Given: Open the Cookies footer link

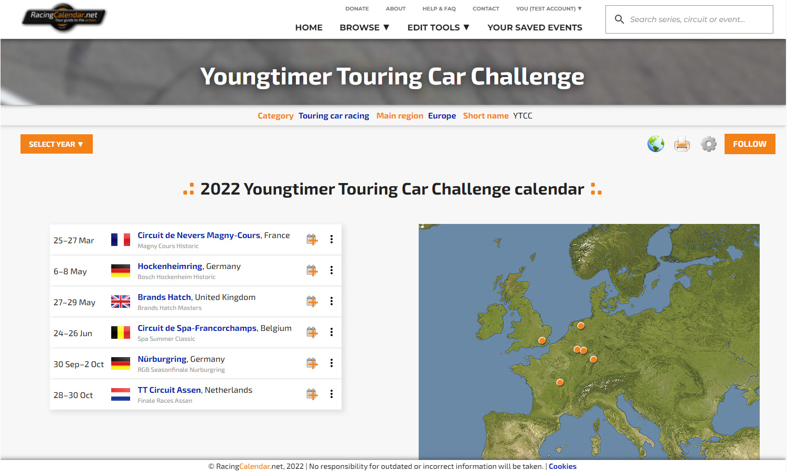Looking at the screenshot, I should coord(562,466).
